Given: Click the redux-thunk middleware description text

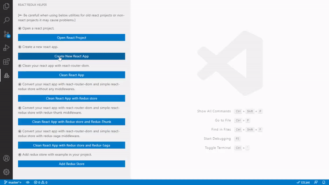Looking at the screenshot, I should click(x=69, y=110).
